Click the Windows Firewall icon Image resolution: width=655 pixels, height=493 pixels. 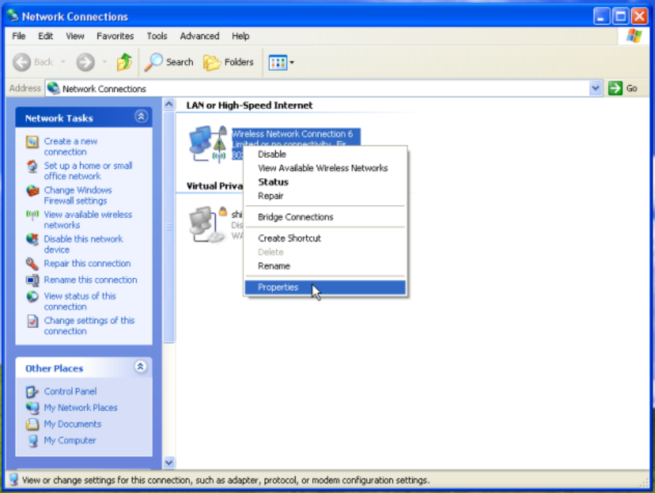pos(32,191)
